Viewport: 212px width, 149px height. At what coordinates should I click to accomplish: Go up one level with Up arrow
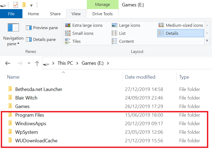(37, 63)
